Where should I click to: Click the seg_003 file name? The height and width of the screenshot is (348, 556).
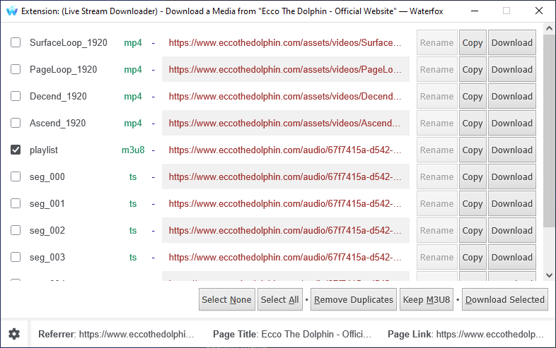tap(47, 258)
